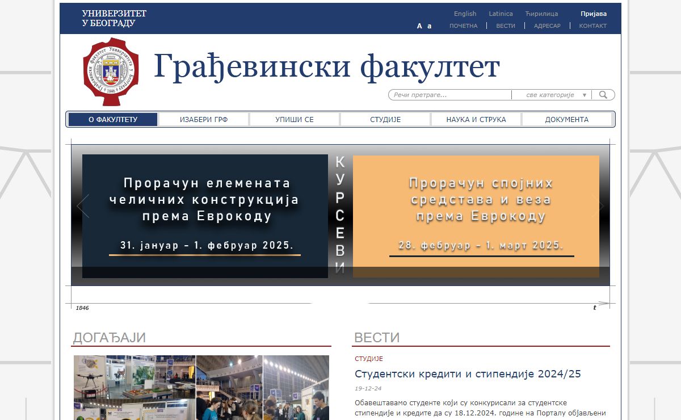
Task: Show next slide with right arrow
Action: [598, 206]
